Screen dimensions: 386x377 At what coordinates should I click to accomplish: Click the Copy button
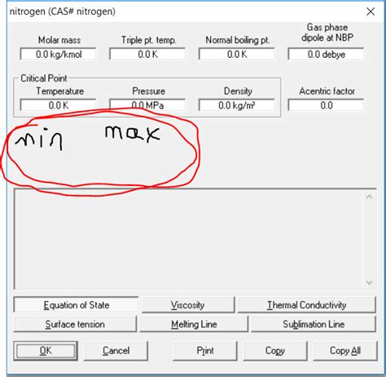(x=275, y=351)
